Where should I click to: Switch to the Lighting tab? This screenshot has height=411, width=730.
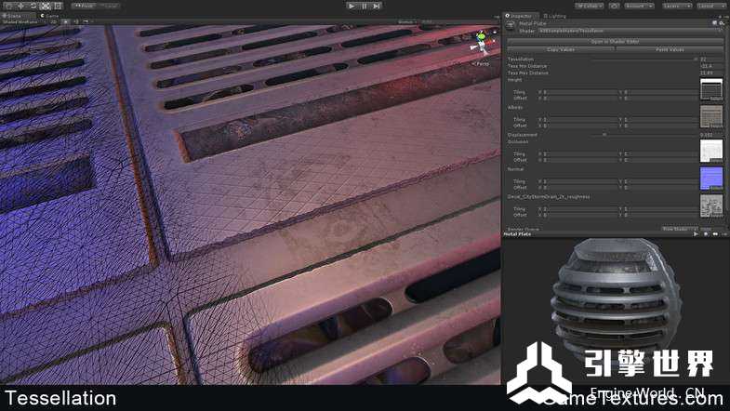[555, 16]
